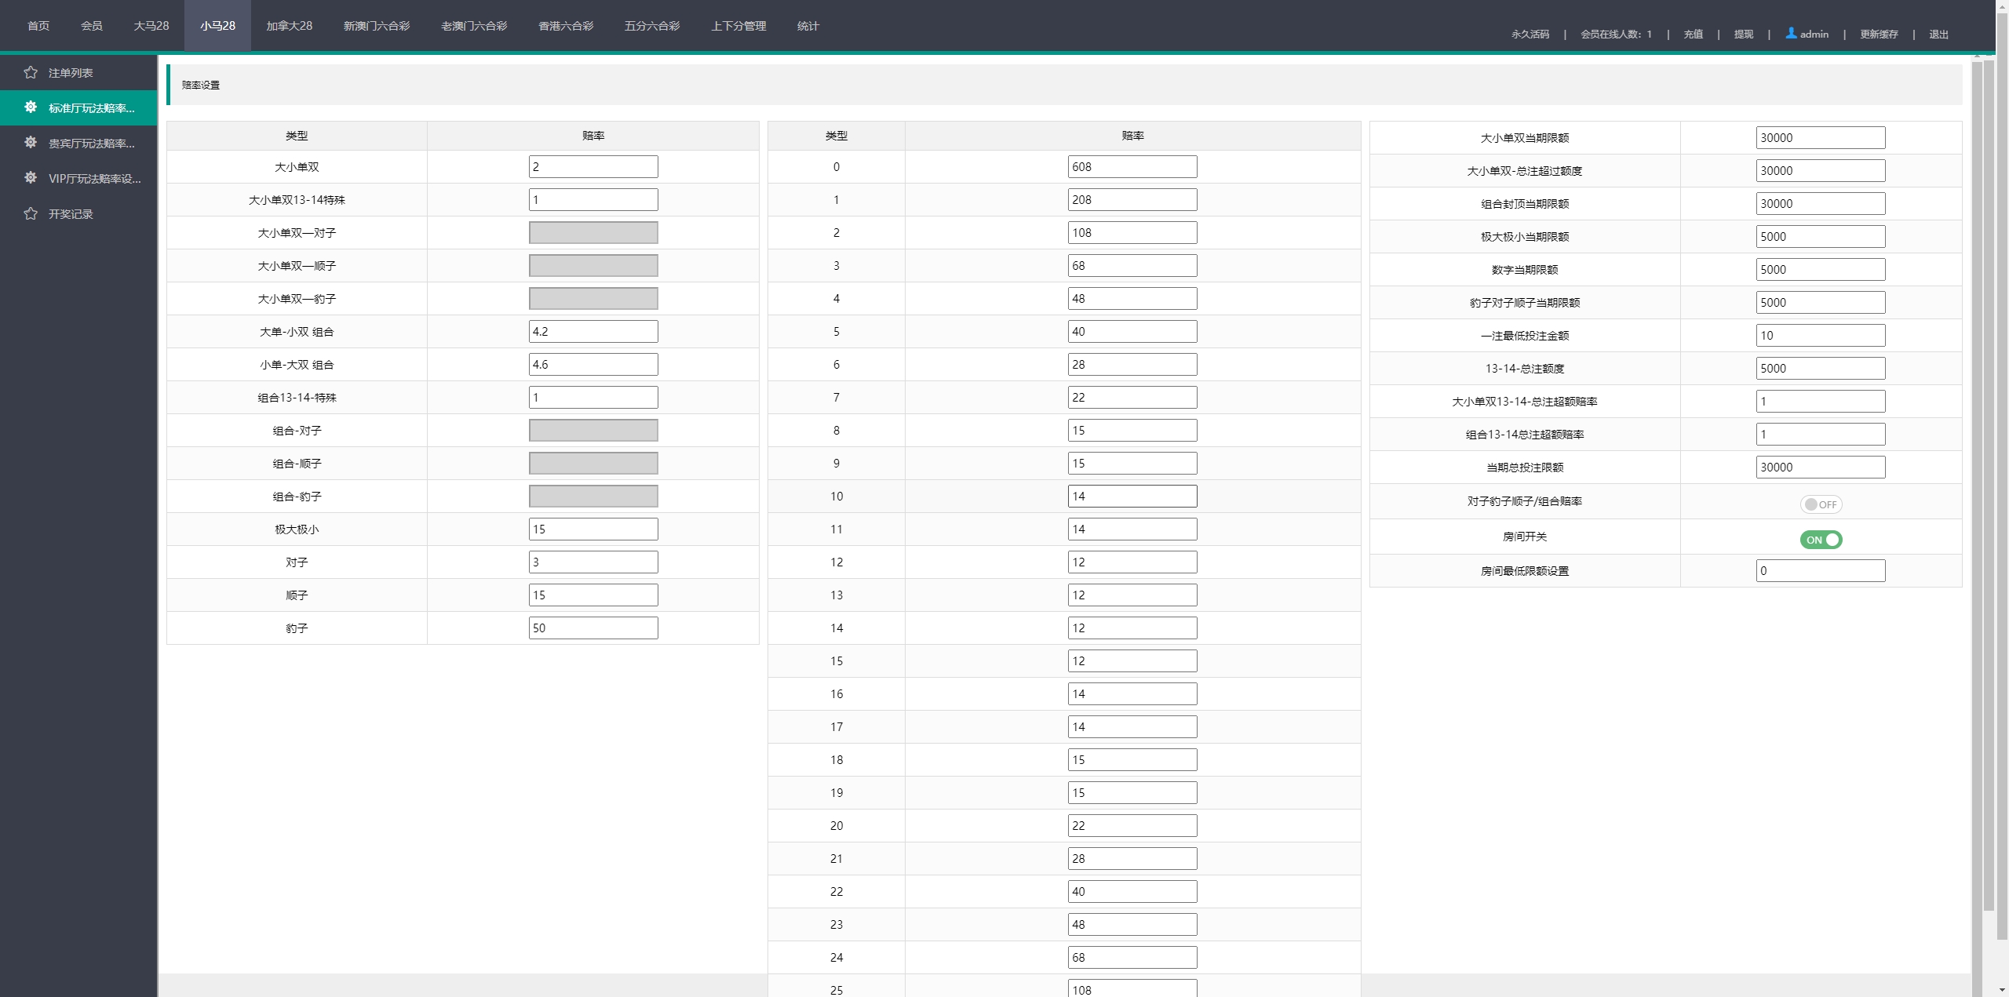Click the gear icon beside 标准厅玩法赔率

(31, 107)
